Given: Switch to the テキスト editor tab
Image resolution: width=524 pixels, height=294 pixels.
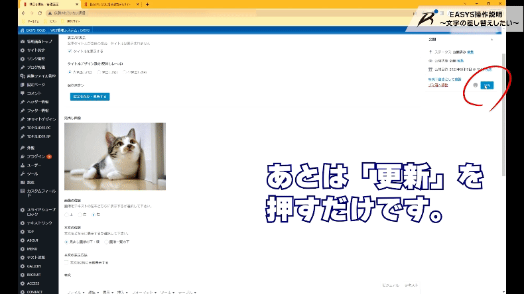Looking at the screenshot, I should pyautogui.click(x=411, y=285).
